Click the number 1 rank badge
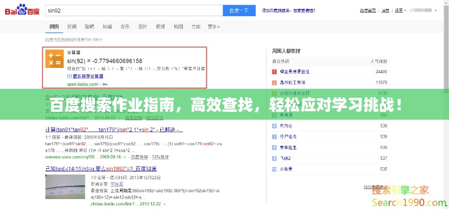 point(273,72)
